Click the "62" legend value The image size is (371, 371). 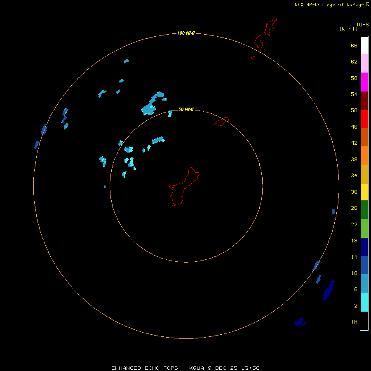[x=354, y=62]
